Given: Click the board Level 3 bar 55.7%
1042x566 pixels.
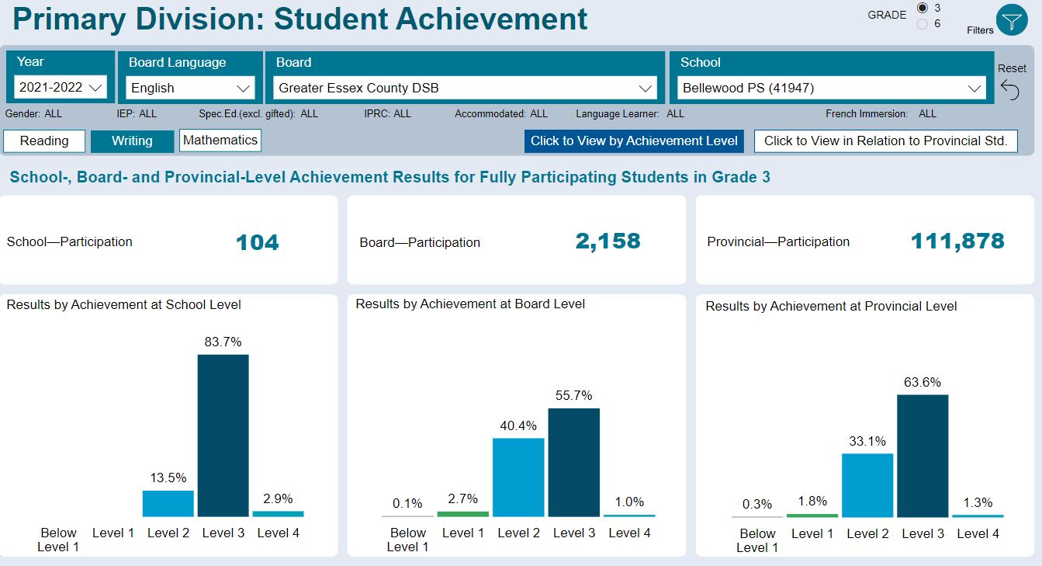Looking at the screenshot, I should [x=574, y=463].
